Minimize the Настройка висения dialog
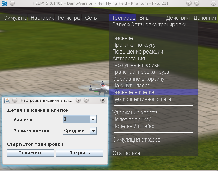Image resolution: width=218 pixels, height=171 pixels. (x=78, y=100)
